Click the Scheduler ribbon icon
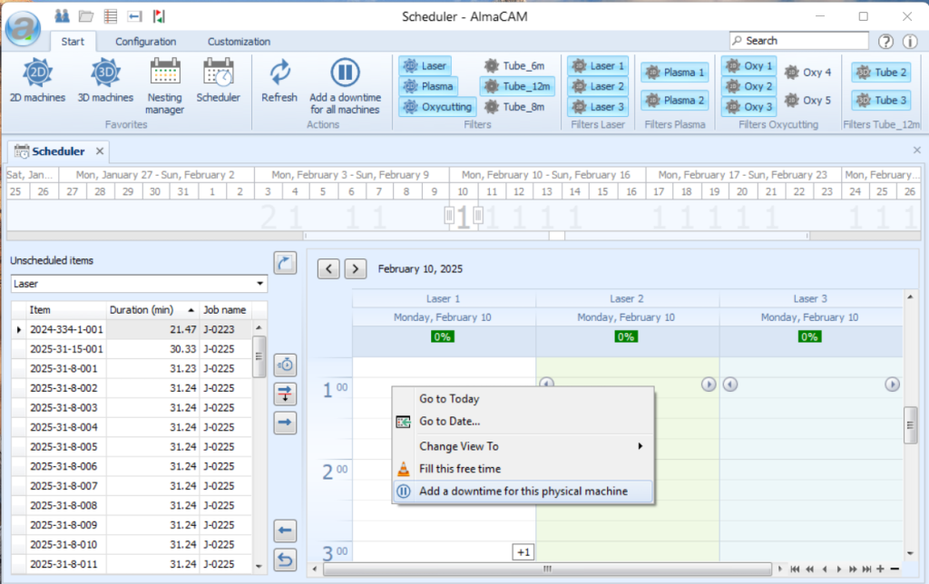Image resolution: width=929 pixels, height=584 pixels. tap(218, 81)
